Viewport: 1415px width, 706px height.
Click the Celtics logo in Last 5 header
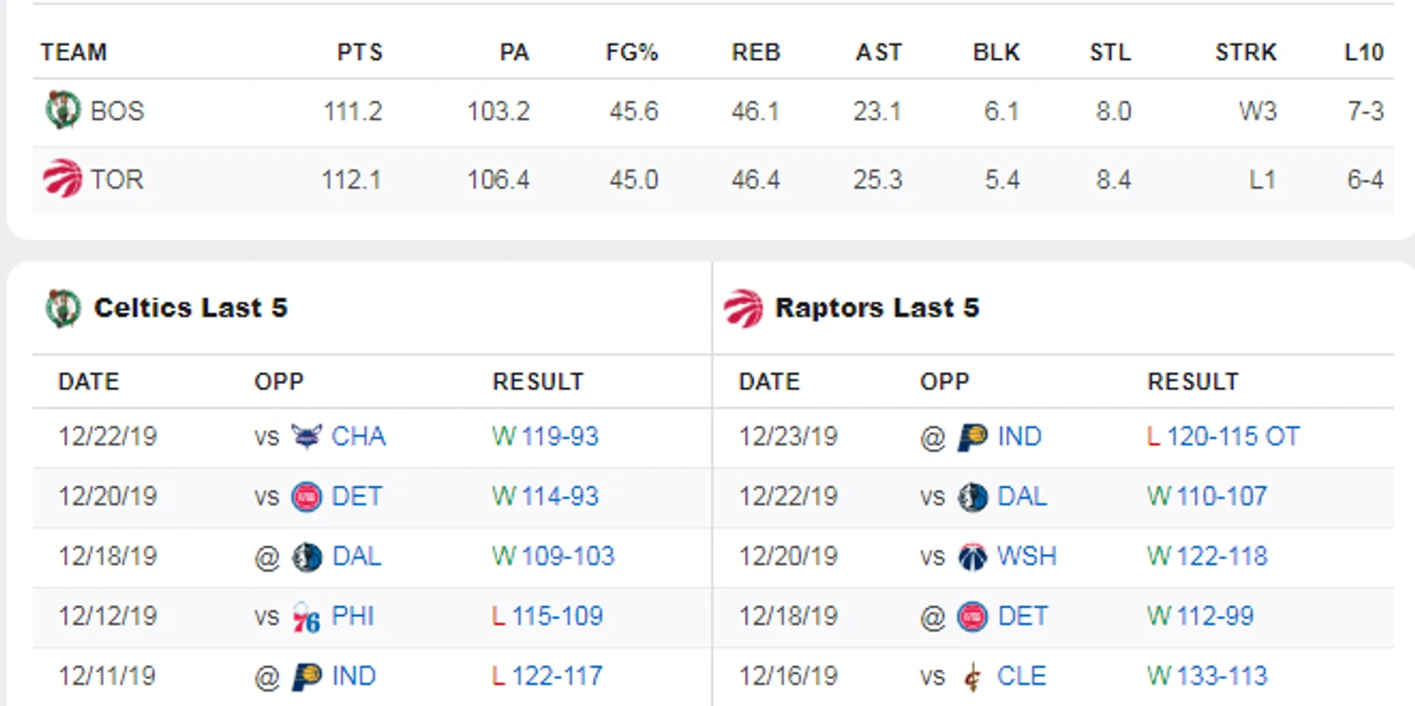(x=63, y=309)
